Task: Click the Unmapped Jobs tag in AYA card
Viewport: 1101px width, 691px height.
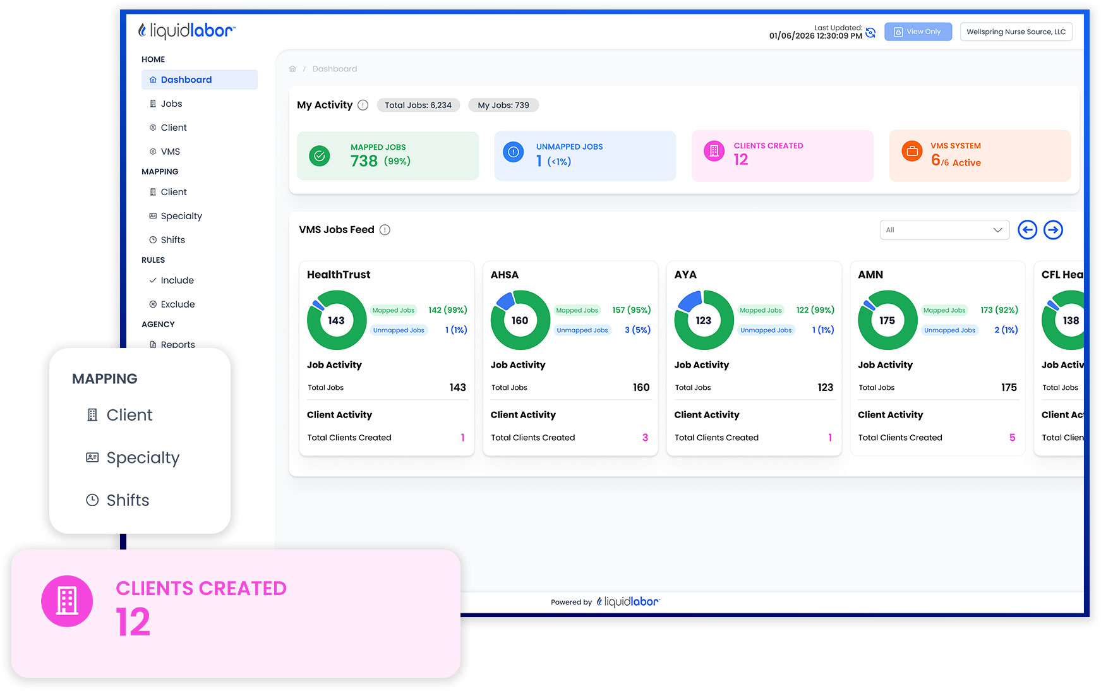Action: [x=766, y=330]
